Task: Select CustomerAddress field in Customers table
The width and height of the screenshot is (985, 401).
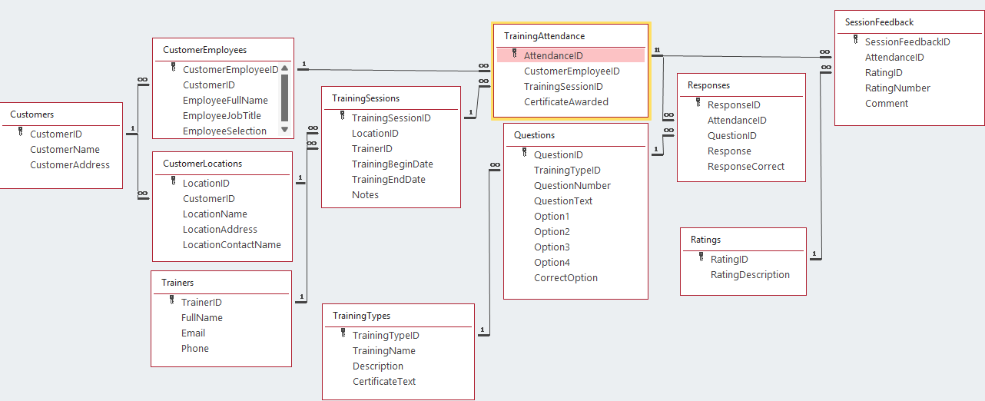Action: coord(70,164)
